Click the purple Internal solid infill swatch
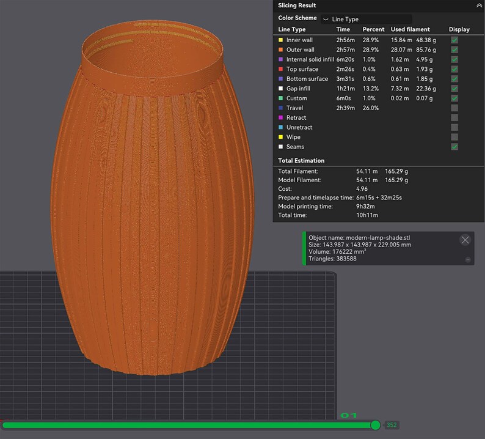The height and width of the screenshot is (439, 485). click(x=280, y=59)
